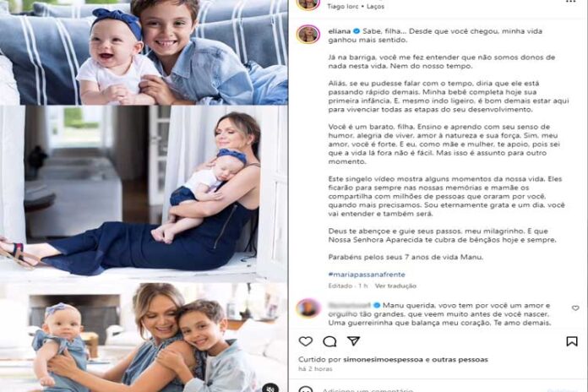Save the post with the bookmark icon
Viewport: 588px width, 392px height.
click(571, 341)
